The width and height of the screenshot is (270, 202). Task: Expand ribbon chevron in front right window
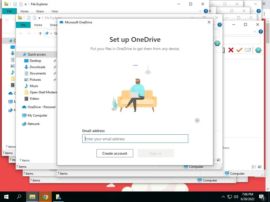[x=255, y=32]
